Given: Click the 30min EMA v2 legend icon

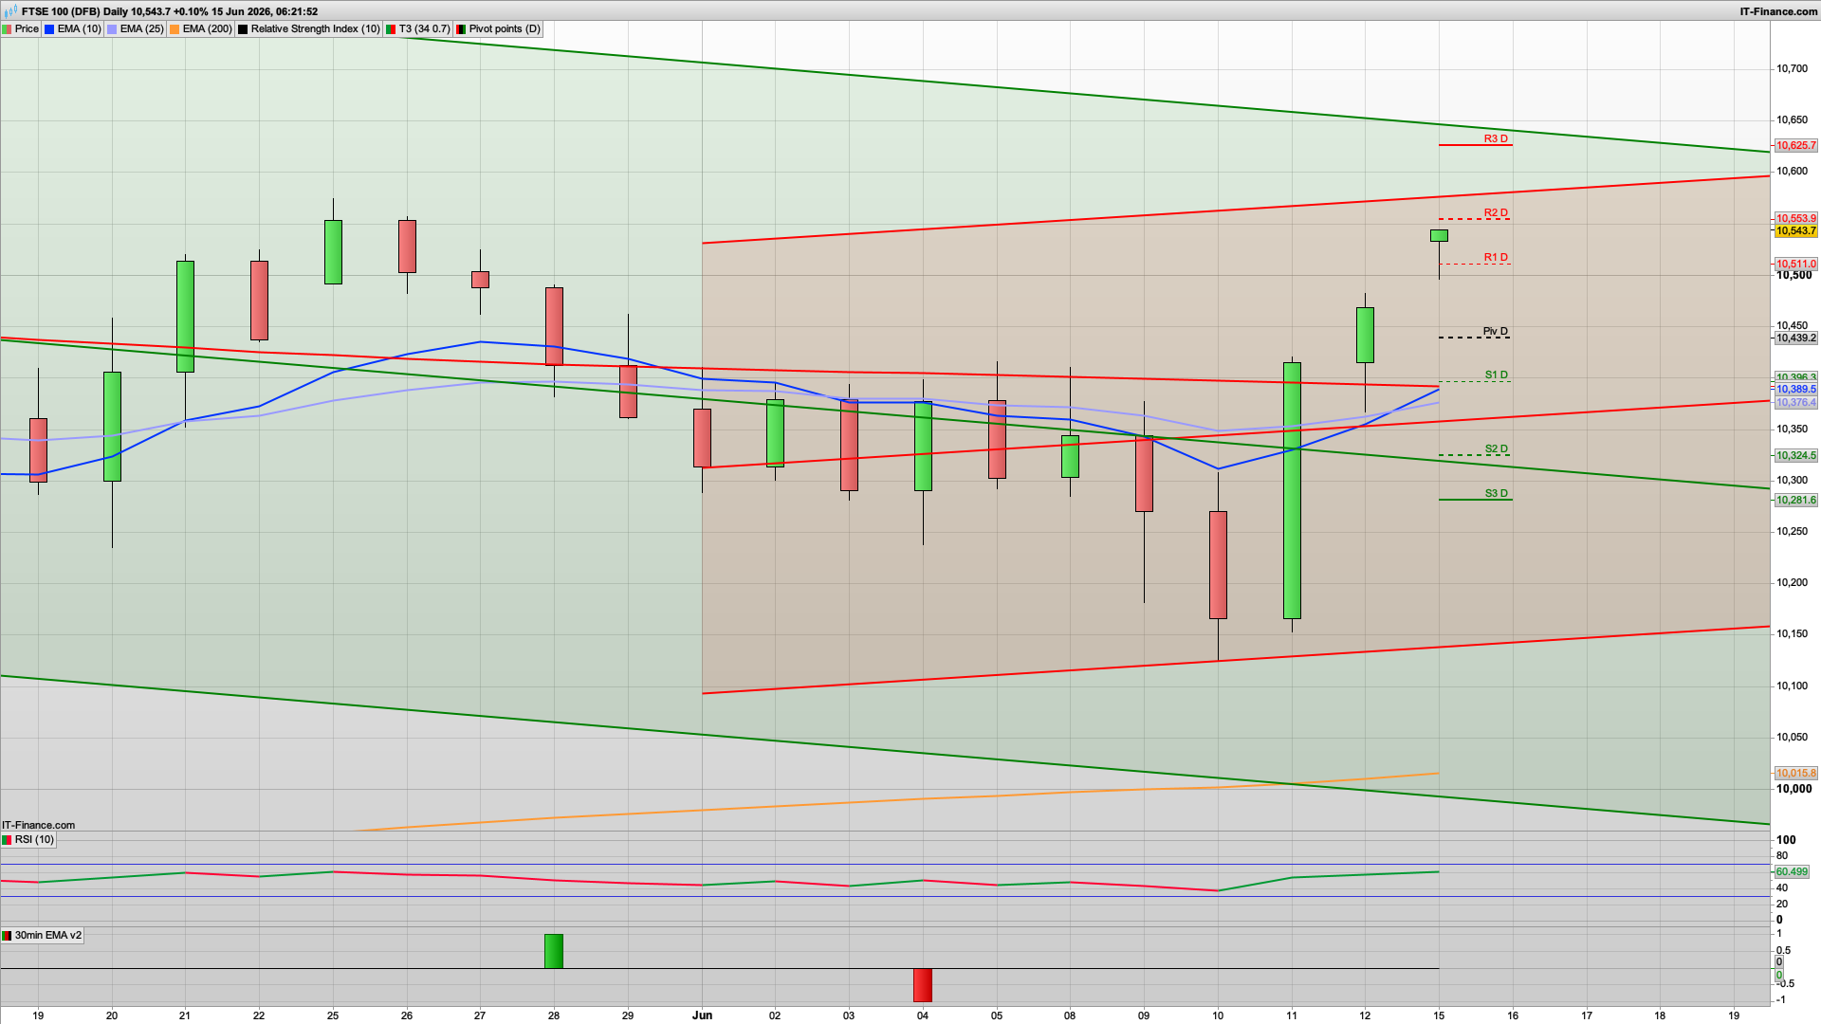Looking at the screenshot, I should point(7,936).
